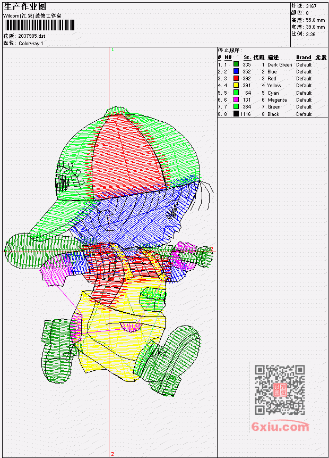Click the swatch in the Green row 7
The height and width of the screenshot is (458, 329).
(x=236, y=106)
